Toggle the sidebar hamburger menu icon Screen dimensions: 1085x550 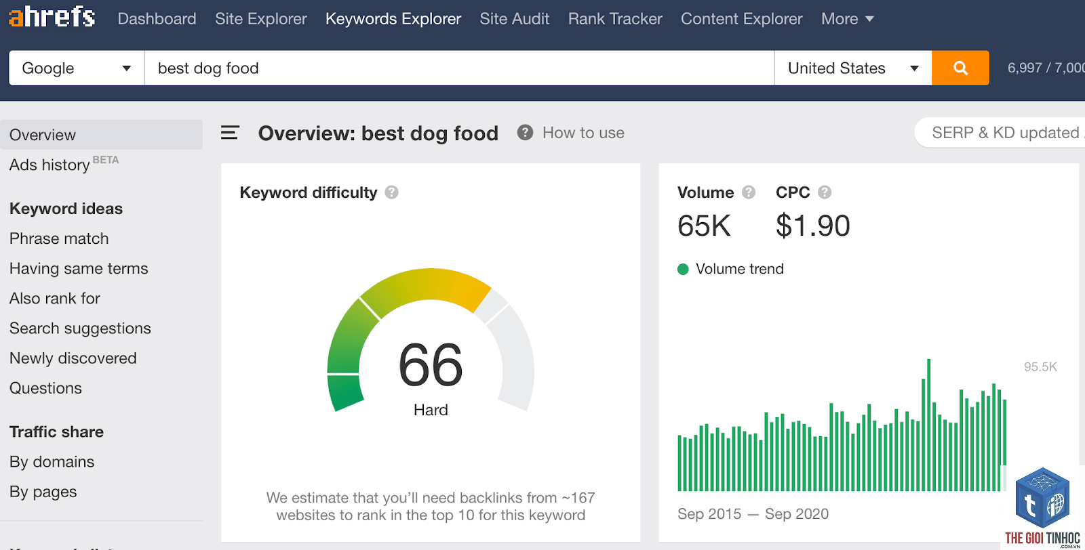coord(230,133)
